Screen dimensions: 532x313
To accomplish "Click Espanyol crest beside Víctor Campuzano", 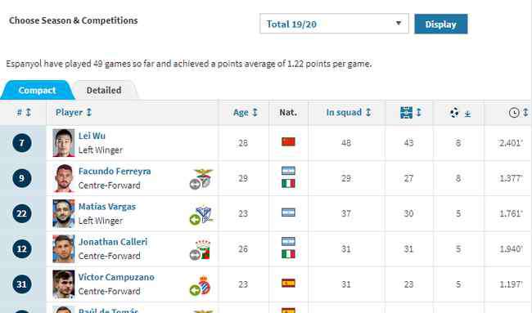I will point(201,285).
